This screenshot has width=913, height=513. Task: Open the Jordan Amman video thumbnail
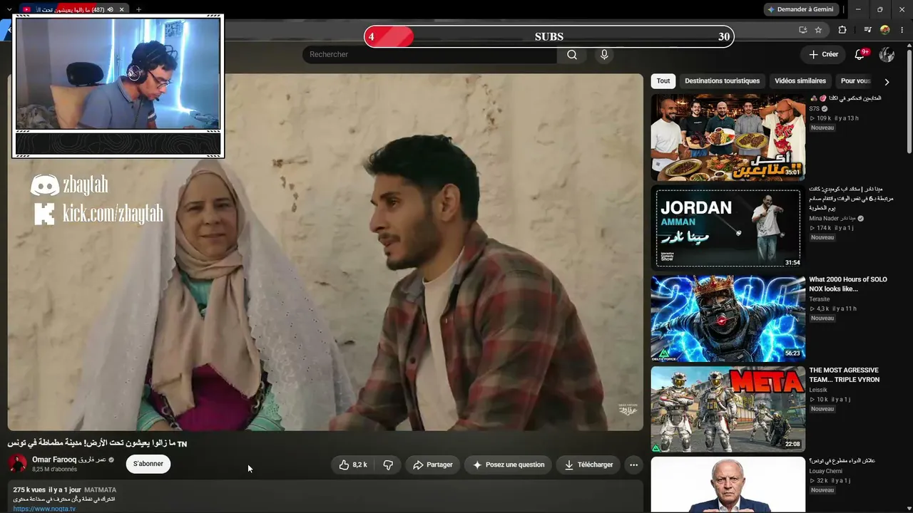click(x=728, y=227)
